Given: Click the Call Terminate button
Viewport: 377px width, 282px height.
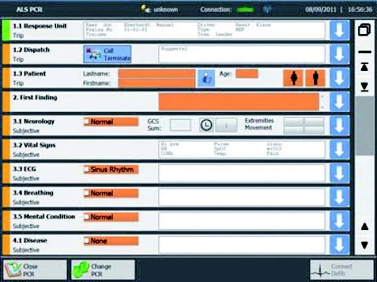Looking at the screenshot, I should point(107,54).
